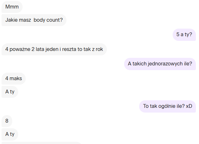Click the "Jakie masz body count?" message

click(34, 20)
